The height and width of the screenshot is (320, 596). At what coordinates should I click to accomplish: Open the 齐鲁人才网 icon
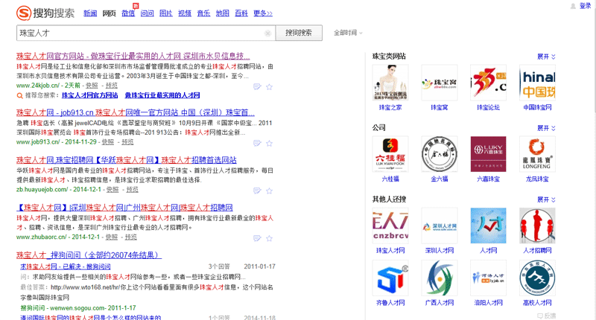coord(390,278)
